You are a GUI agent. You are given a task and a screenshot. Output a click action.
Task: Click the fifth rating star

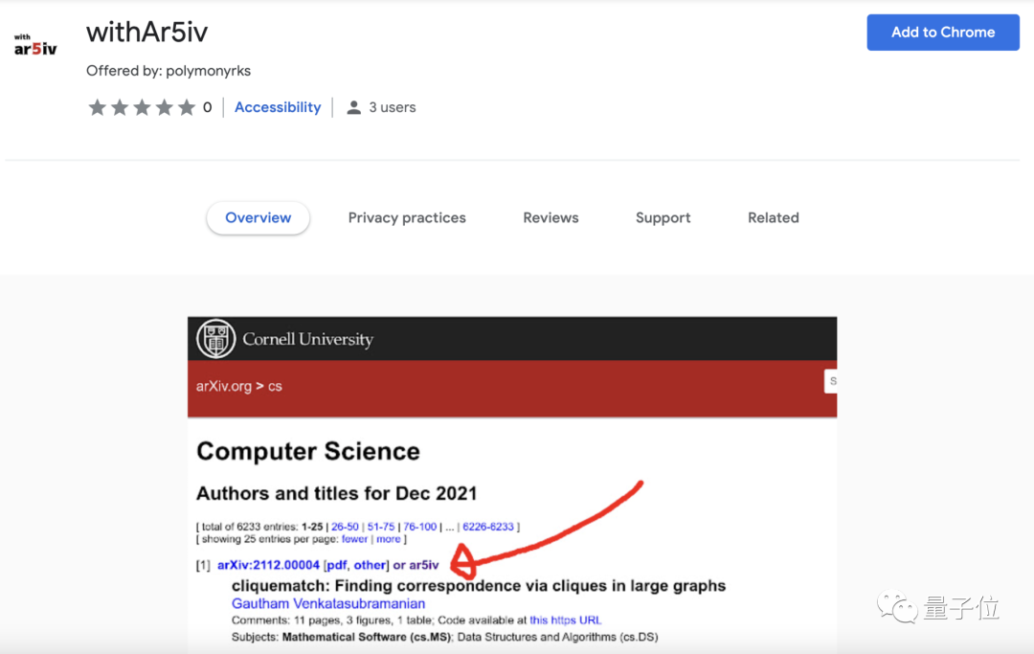pos(187,107)
